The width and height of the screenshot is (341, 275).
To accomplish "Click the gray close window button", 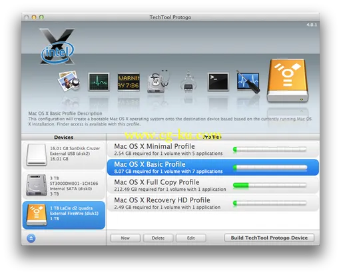I will 27,17.
